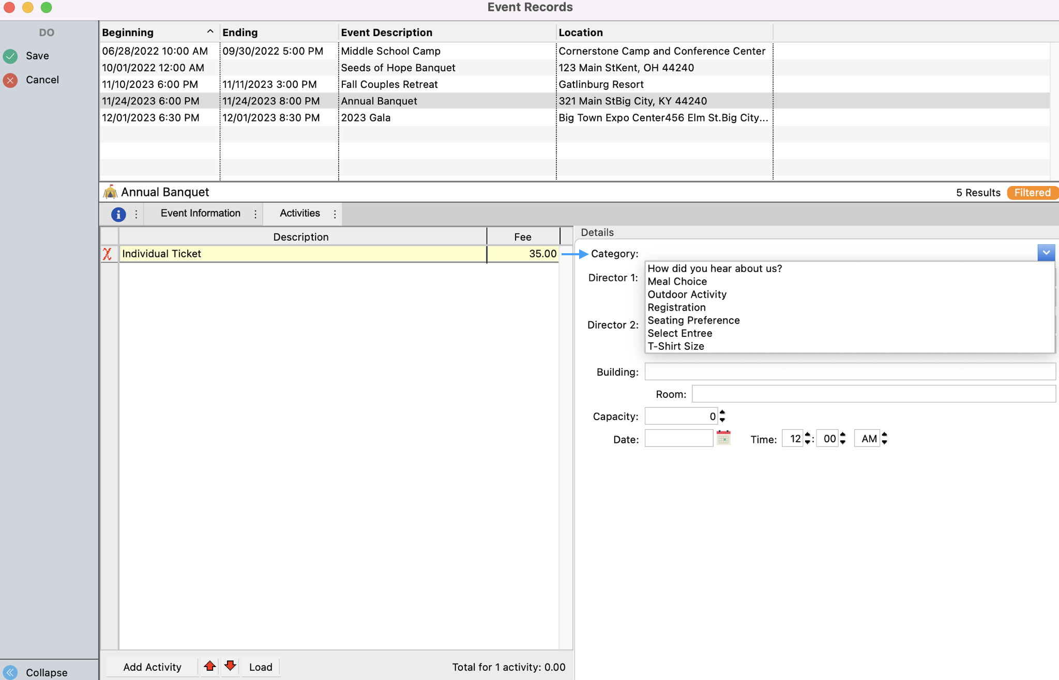Delete Individual Ticket with red X icon

point(108,254)
